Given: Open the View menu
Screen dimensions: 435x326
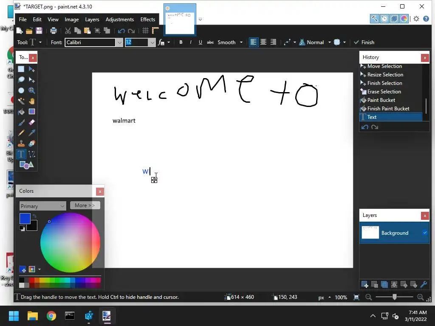Looking at the screenshot, I should 53,20.
